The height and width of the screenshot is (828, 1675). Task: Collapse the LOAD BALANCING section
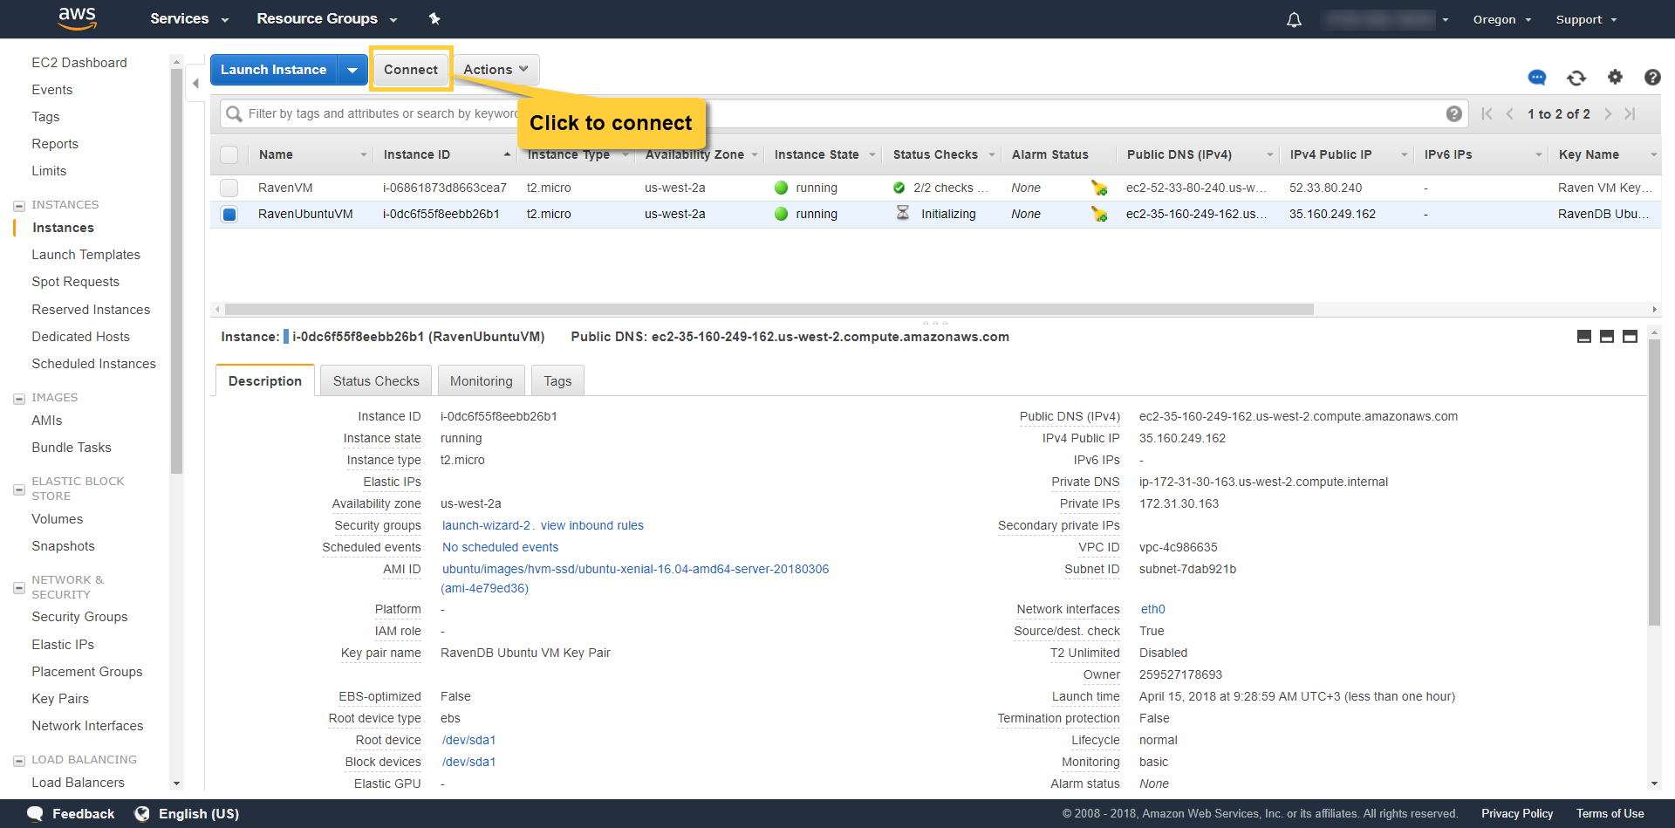pyautogui.click(x=19, y=761)
